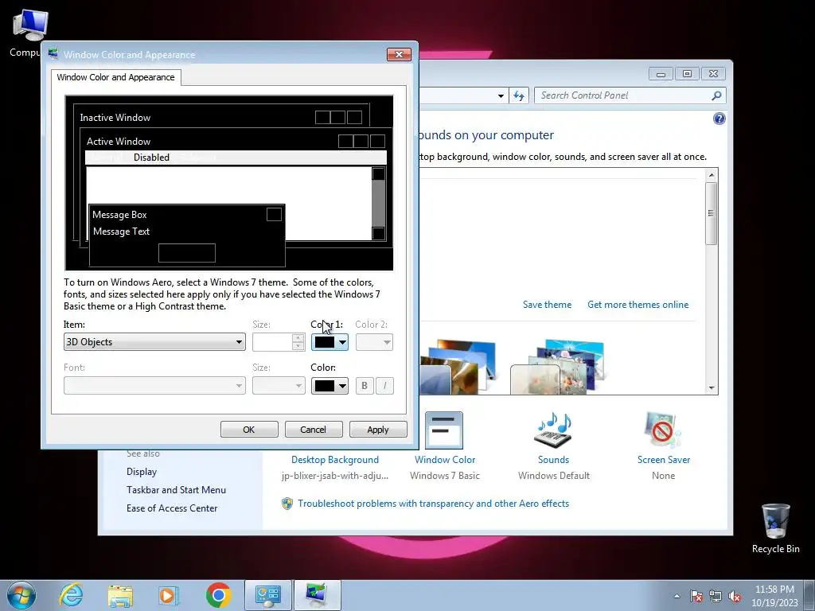This screenshot has width=815, height=611.
Task: Open Windows Media Player from taskbar
Action: (168, 595)
